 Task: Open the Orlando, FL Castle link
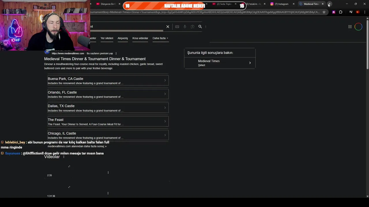(x=62, y=92)
